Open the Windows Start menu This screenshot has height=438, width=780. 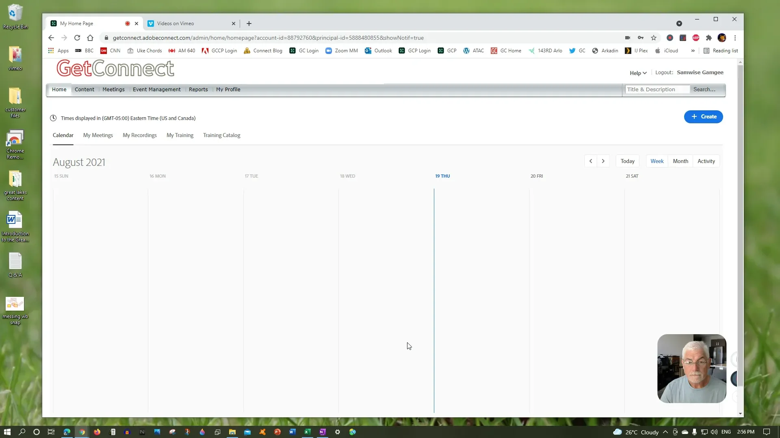7,432
